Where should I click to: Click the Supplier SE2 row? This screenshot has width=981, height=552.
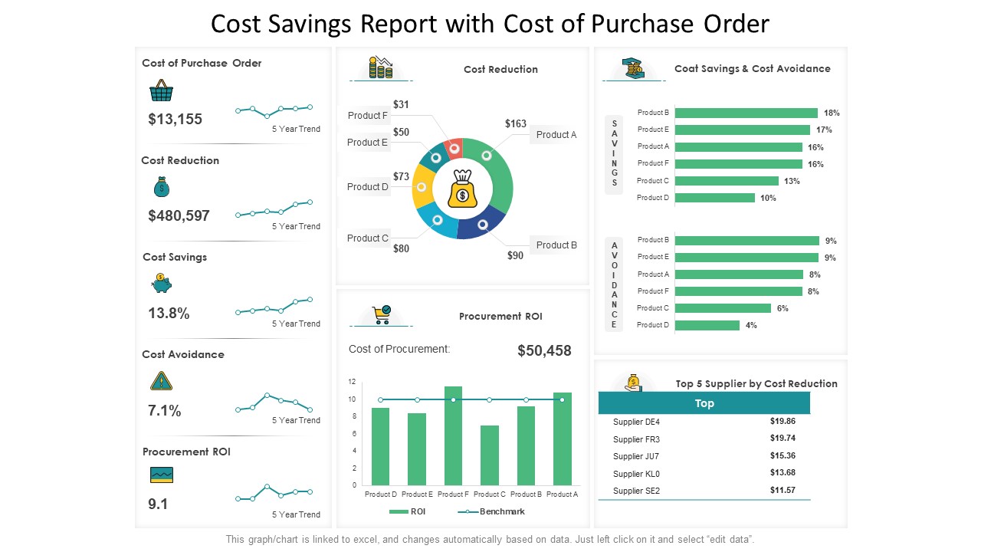coord(704,491)
